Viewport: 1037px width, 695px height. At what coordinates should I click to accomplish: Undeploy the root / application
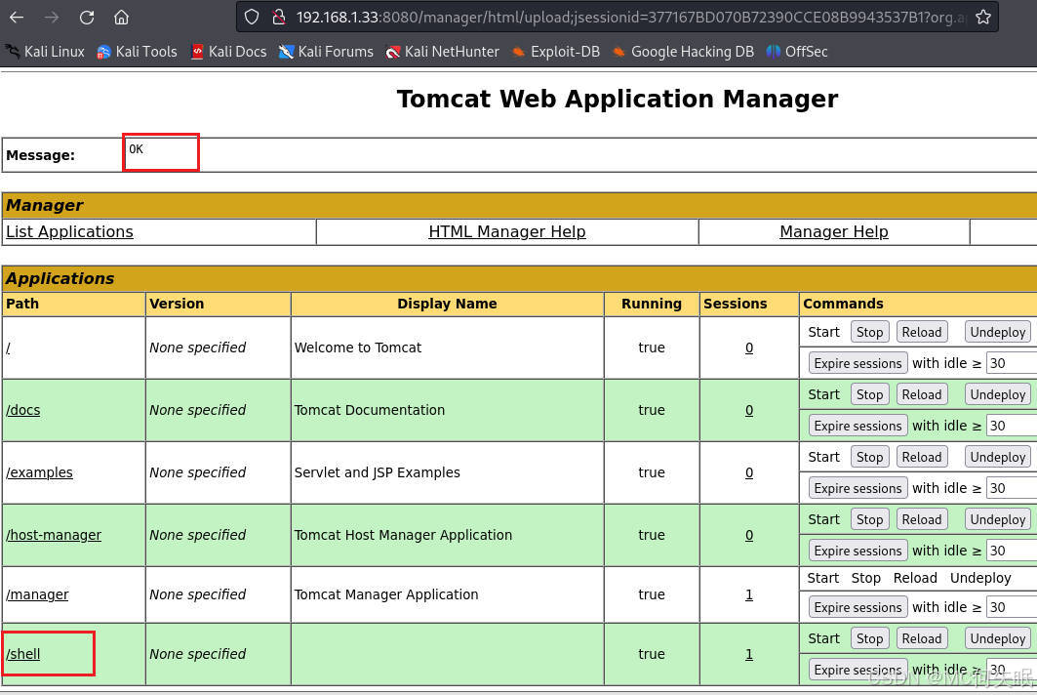click(x=998, y=332)
